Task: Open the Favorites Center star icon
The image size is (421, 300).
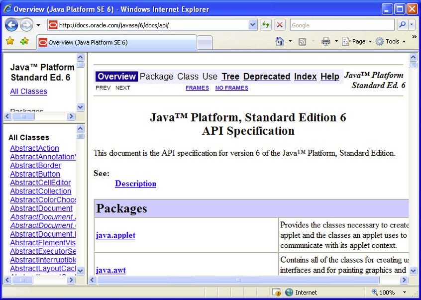Action: (9, 41)
